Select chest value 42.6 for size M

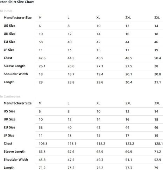tap(42, 58)
